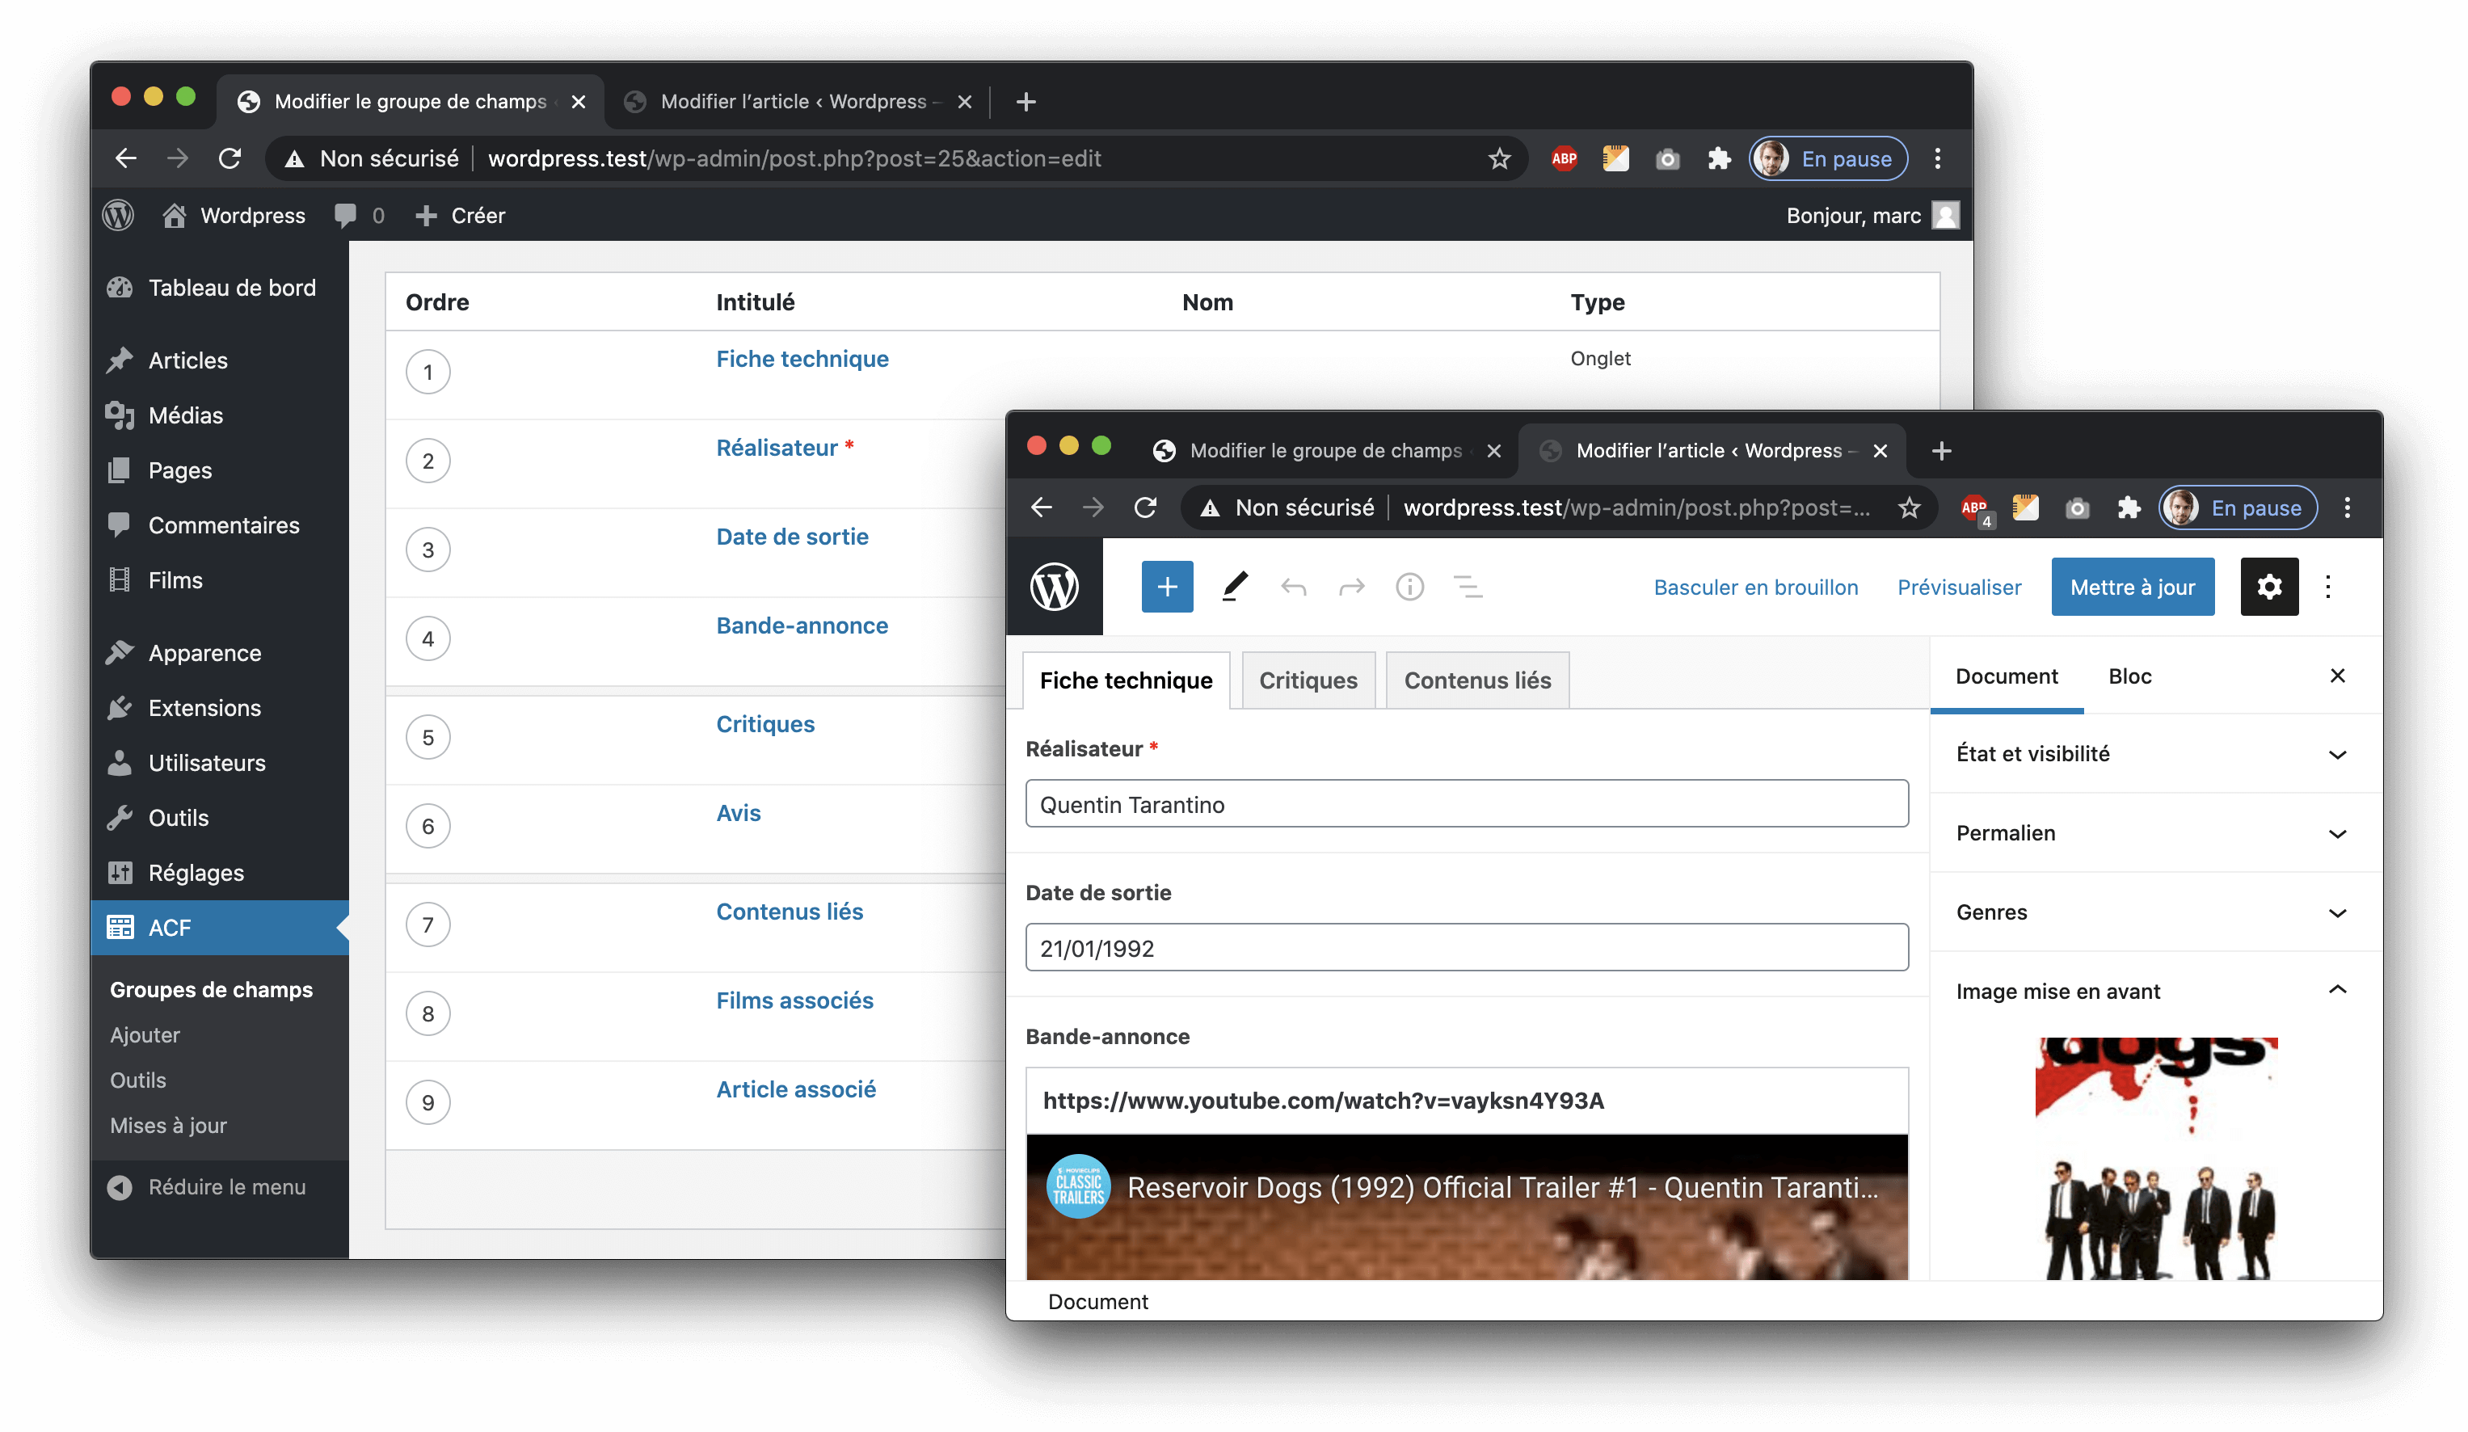Click the Mettre à jour button
The image size is (2468, 1432).
[2132, 587]
